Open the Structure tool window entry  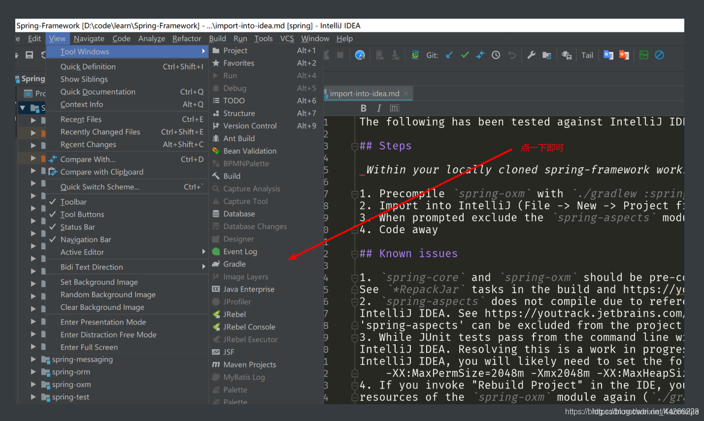pyautogui.click(x=266, y=114)
